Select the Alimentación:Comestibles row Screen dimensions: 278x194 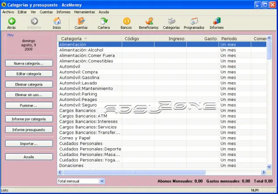(162, 61)
